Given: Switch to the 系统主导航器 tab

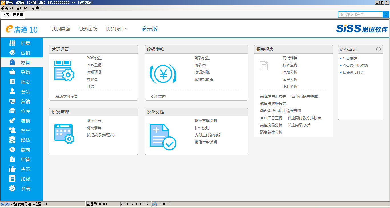Looking at the screenshot, I should point(13,15).
